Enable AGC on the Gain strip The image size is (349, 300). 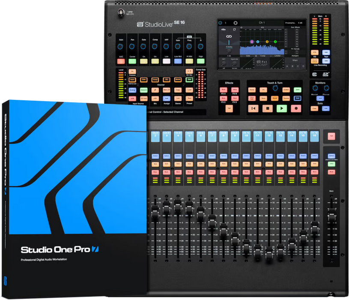pyautogui.click(x=121, y=61)
